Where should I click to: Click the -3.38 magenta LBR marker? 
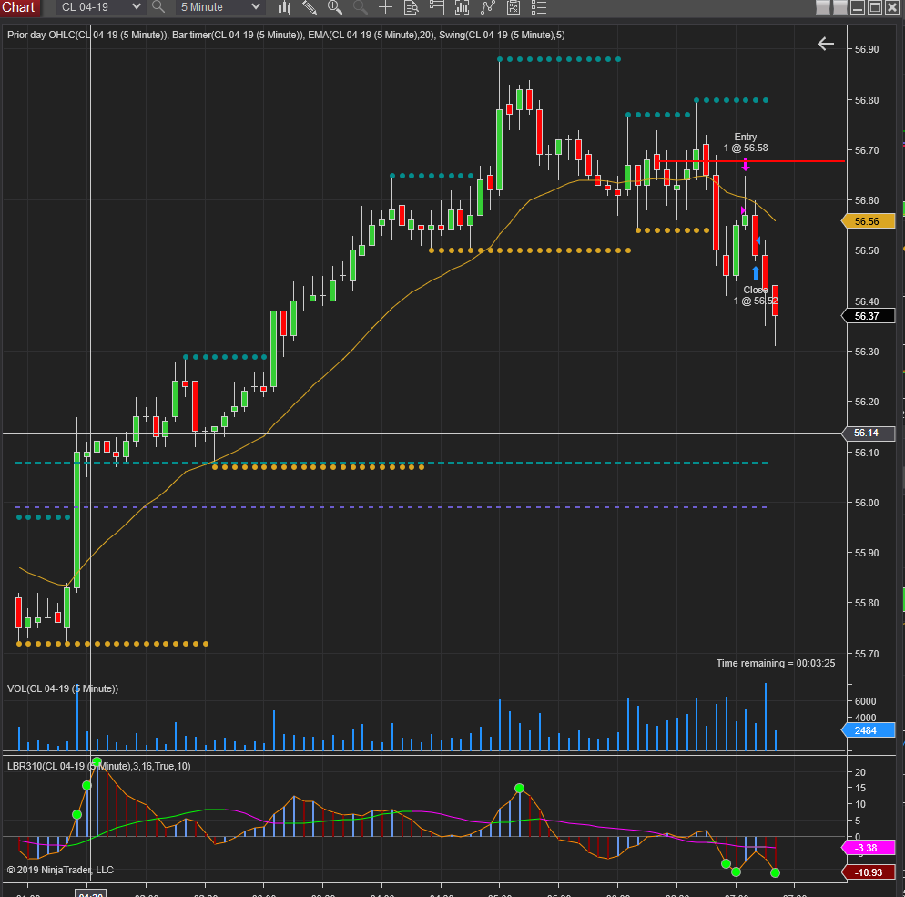click(x=868, y=848)
